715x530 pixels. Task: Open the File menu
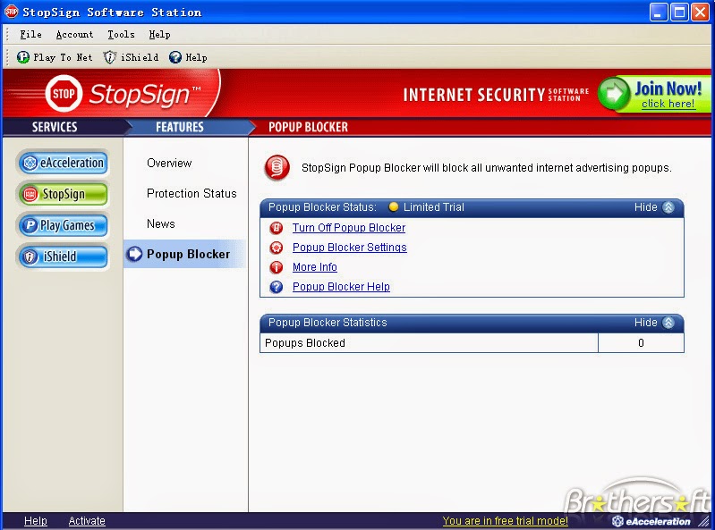(30, 34)
